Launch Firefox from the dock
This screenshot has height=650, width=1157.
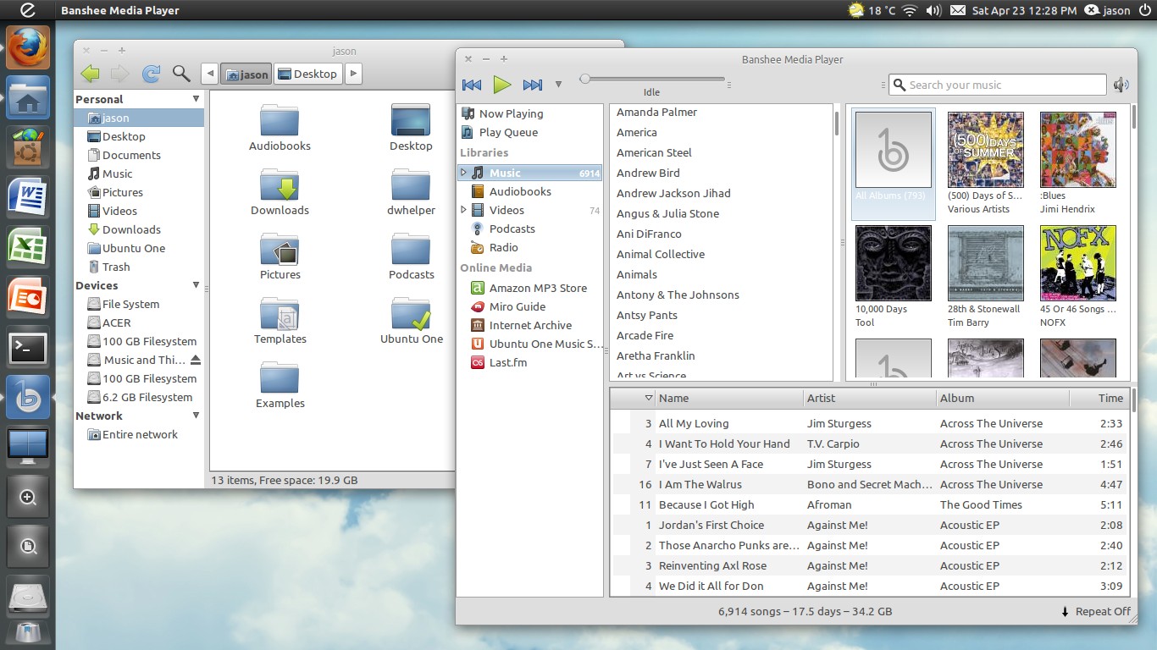click(x=28, y=47)
